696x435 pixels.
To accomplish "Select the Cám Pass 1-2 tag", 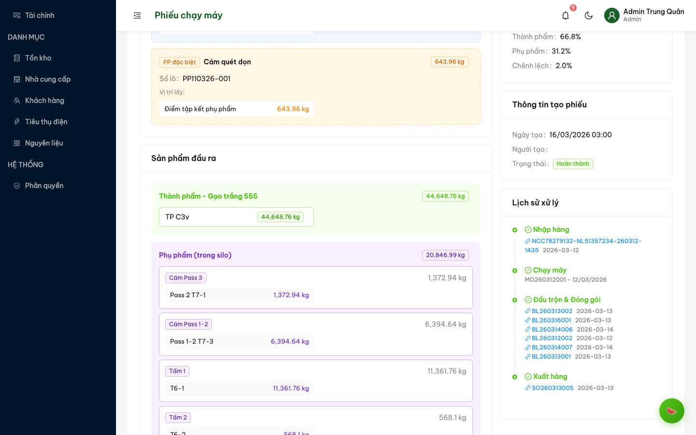I will click(x=188, y=324).
